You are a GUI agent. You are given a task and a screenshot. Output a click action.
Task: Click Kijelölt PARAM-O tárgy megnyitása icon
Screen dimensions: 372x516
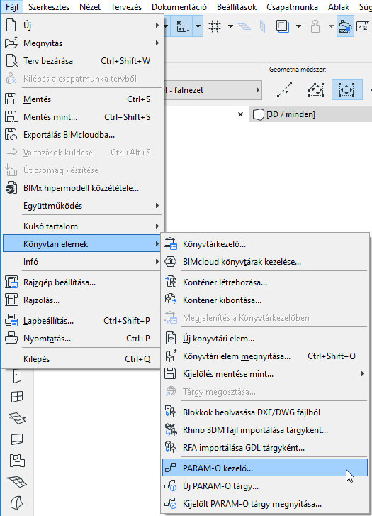171,503
